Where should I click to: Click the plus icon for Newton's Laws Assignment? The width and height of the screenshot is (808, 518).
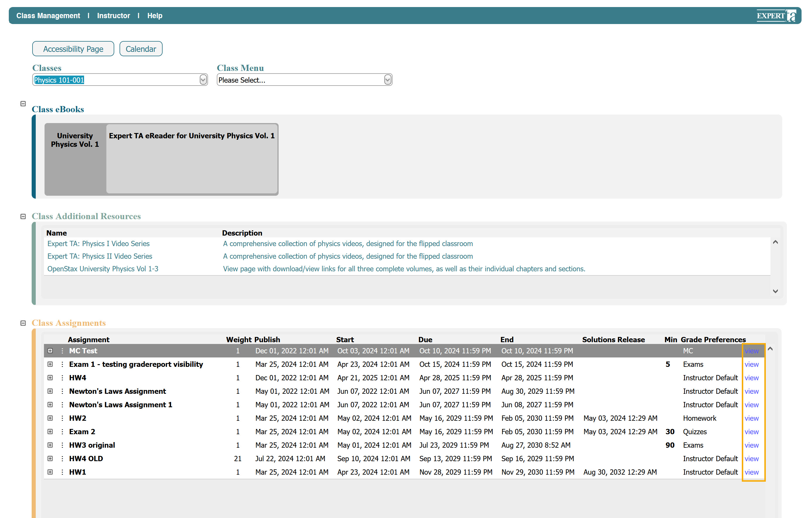click(50, 391)
